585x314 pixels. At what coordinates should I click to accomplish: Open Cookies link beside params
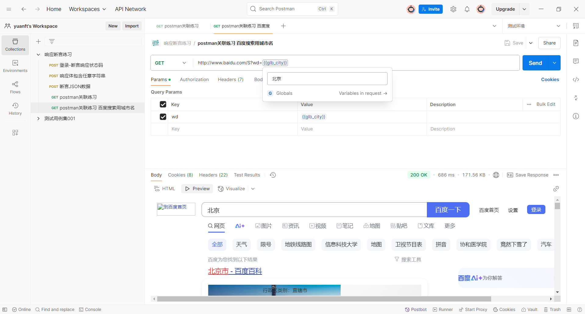[x=550, y=80]
